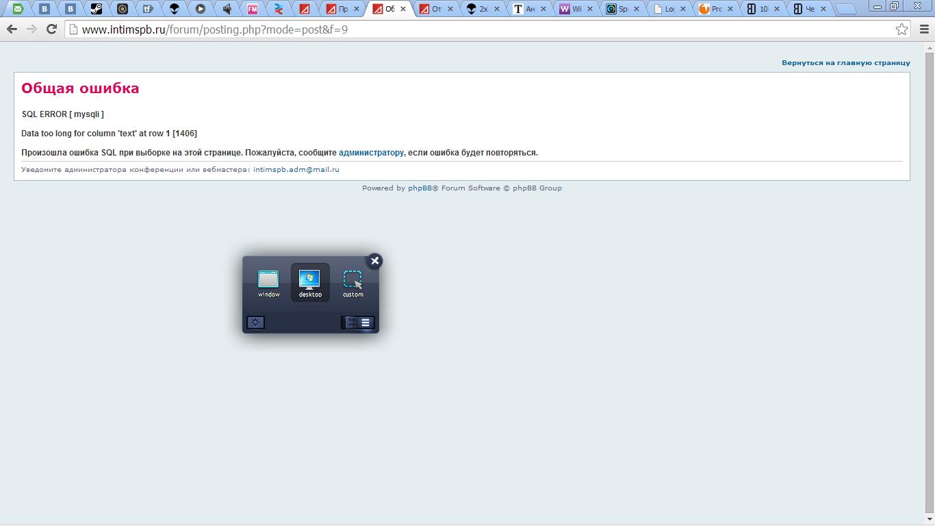
Task: Bookmark this page with the star icon
Action: [901, 29]
